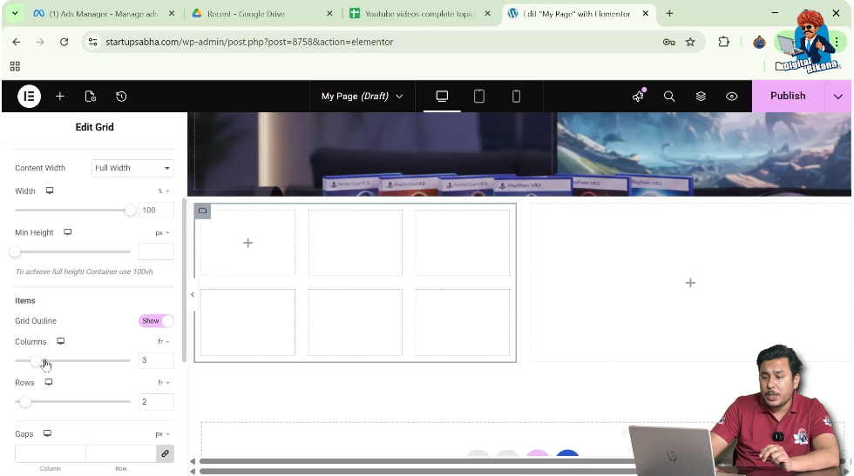Click the Add Element plus icon

(60, 97)
